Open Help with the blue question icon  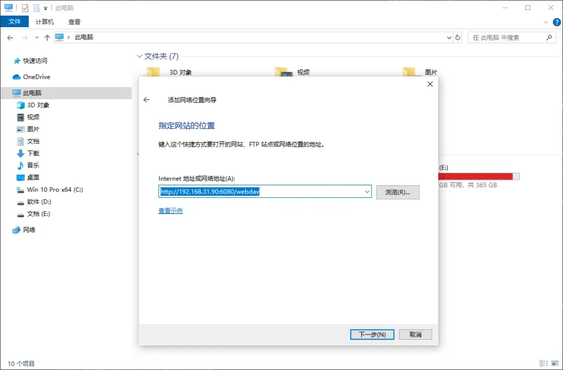(x=557, y=22)
